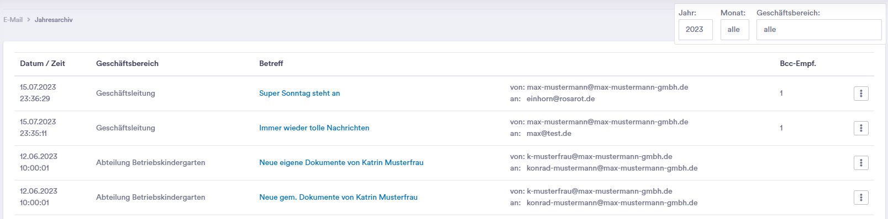Image resolution: width=888 pixels, height=219 pixels.
Task: Click the Geschäftsbereich column header
Action: 127,64
